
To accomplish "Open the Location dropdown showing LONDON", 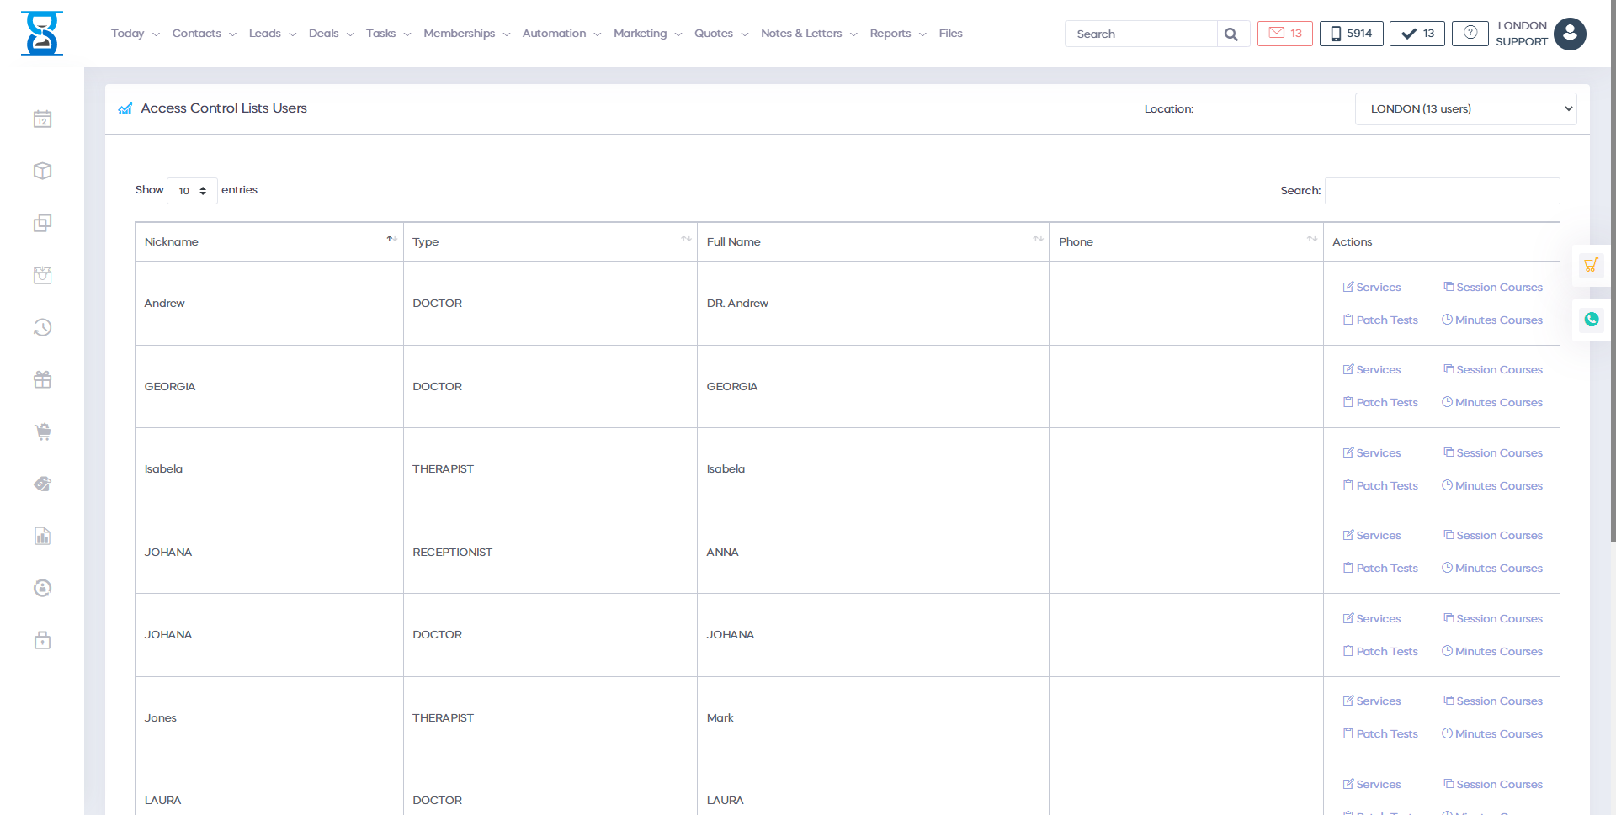I will coord(1465,109).
